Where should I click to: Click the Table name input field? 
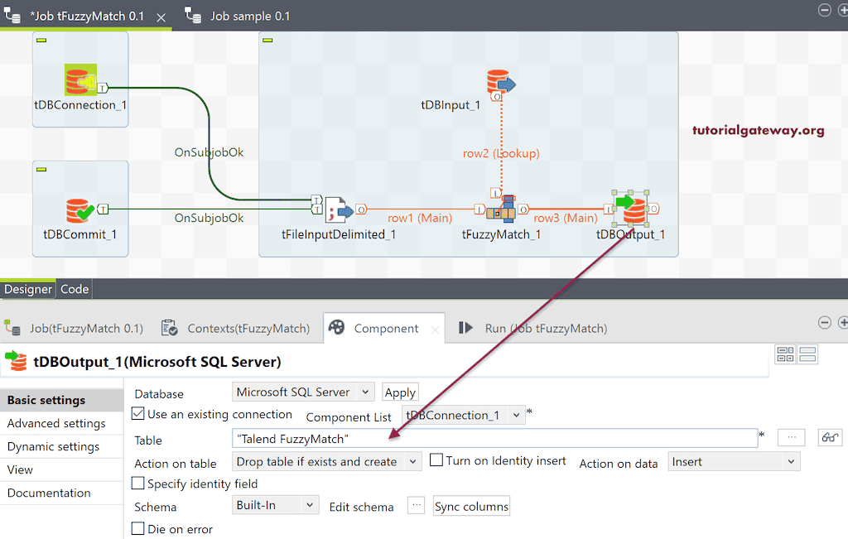[494, 439]
